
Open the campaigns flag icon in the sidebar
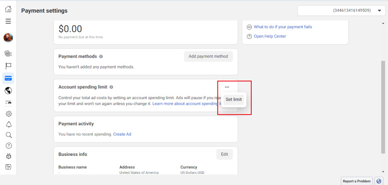tap(8, 66)
